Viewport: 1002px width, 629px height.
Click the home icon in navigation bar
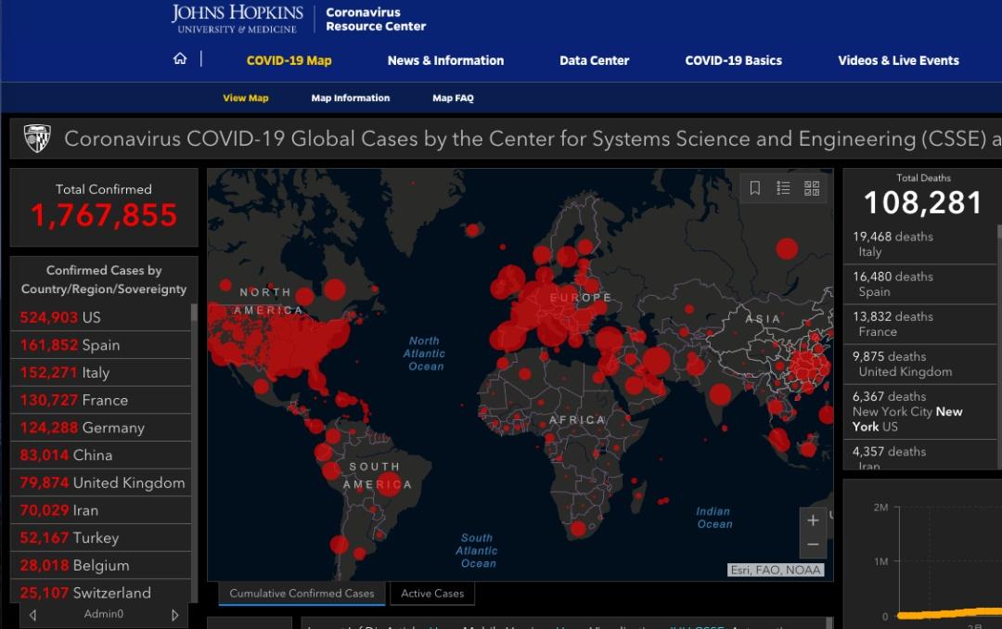pos(180,59)
